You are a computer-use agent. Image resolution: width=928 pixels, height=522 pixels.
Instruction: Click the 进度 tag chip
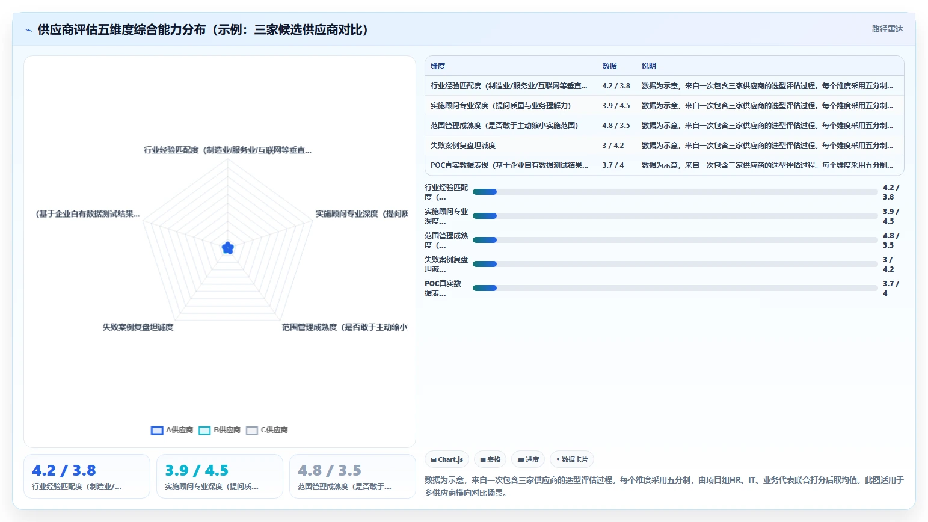tap(528, 459)
